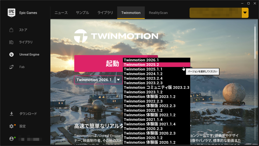The width and height of the screenshot is (259, 146).
Task: Click the user profile avatar icon
Action: [x=11, y=138]
